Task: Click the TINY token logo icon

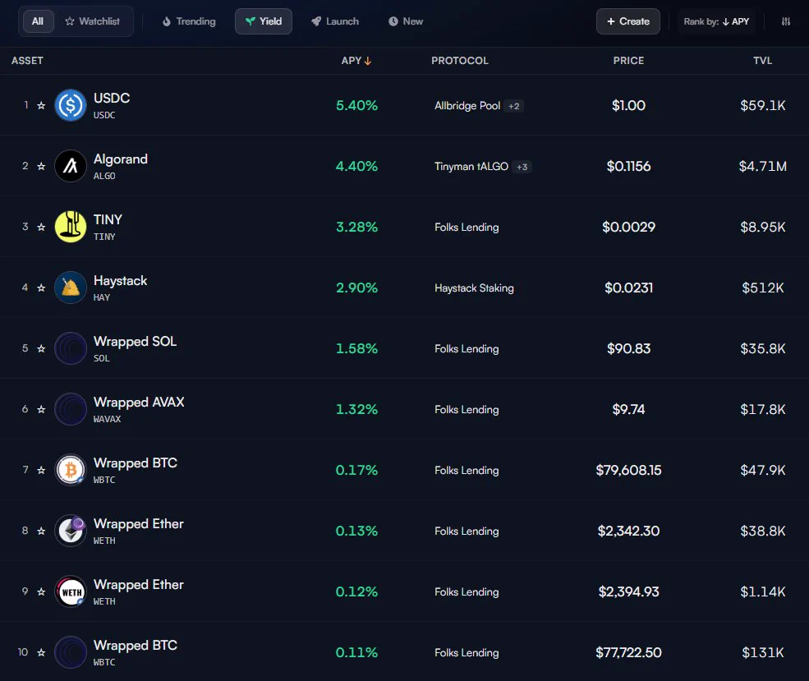Action: tap(71, 227)
